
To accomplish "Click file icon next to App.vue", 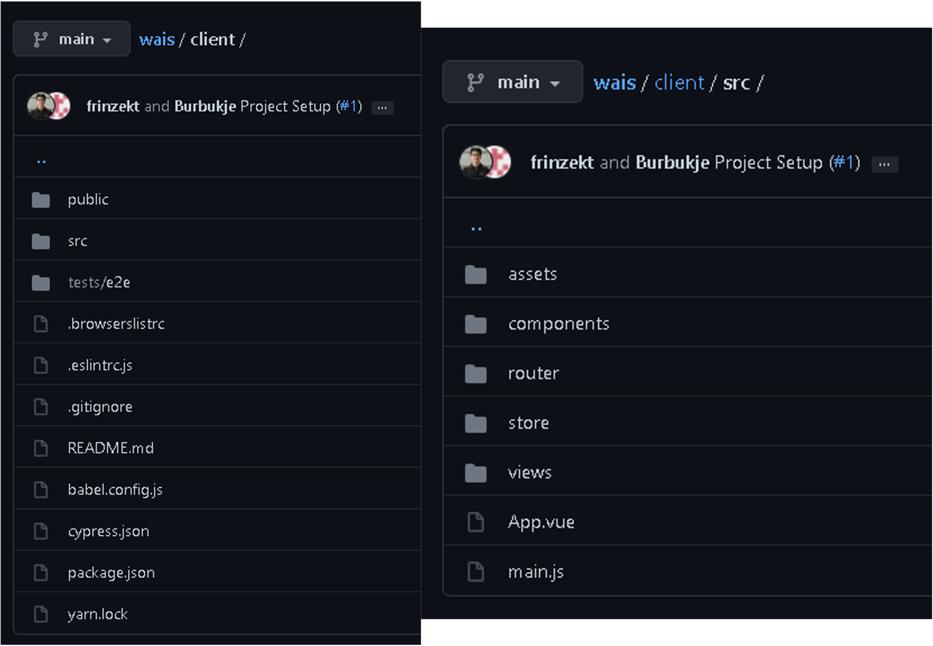I will pyautogui.click(x=475, y=522).
